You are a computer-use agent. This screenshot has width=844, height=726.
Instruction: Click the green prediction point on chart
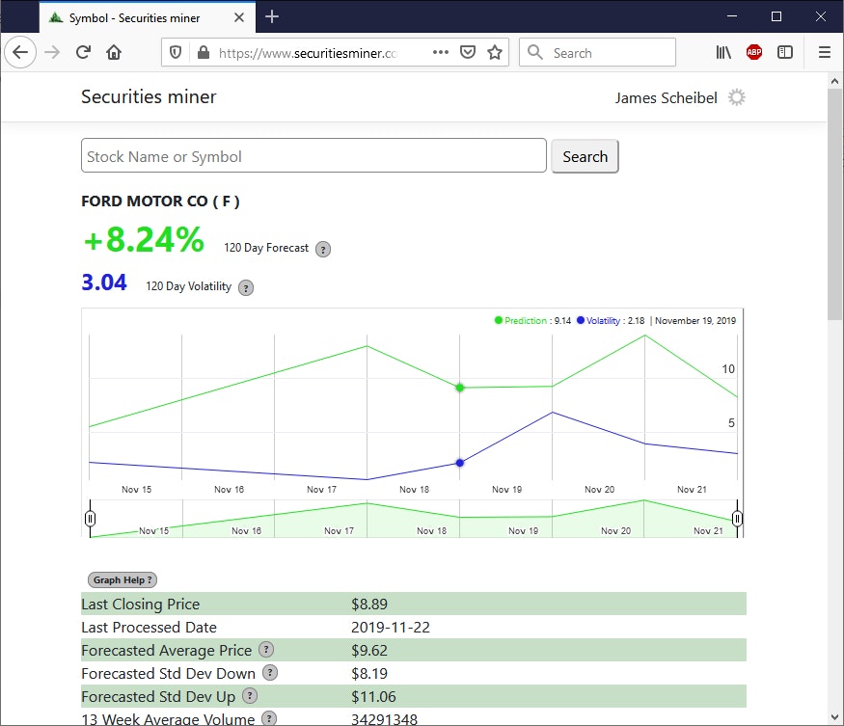[x=460, y=388]
